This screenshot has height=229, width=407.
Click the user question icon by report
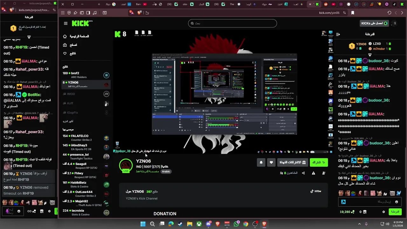[x=324, y=173]
